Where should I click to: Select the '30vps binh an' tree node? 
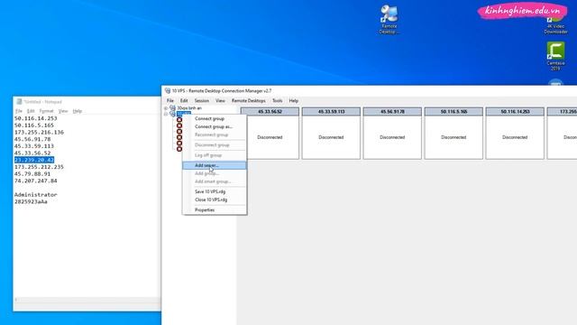click(189, 108)
